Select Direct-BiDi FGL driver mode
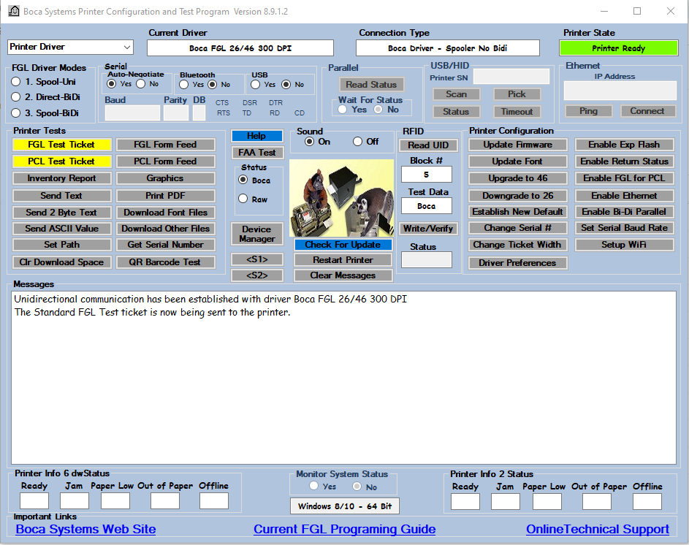Screen dimensions: 689x545 [x=16, y=97]
